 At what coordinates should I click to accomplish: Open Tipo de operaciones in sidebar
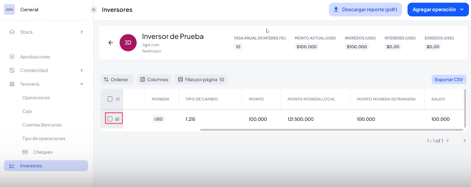tap(44, 139)
